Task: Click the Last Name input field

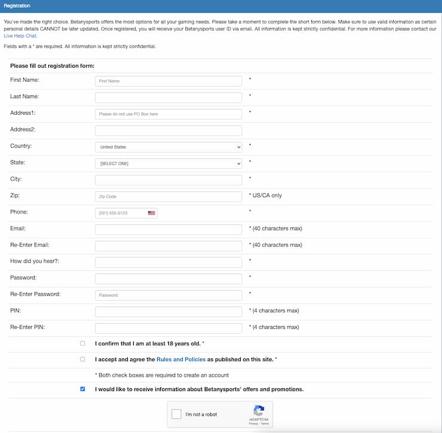Action: point(168,97)
